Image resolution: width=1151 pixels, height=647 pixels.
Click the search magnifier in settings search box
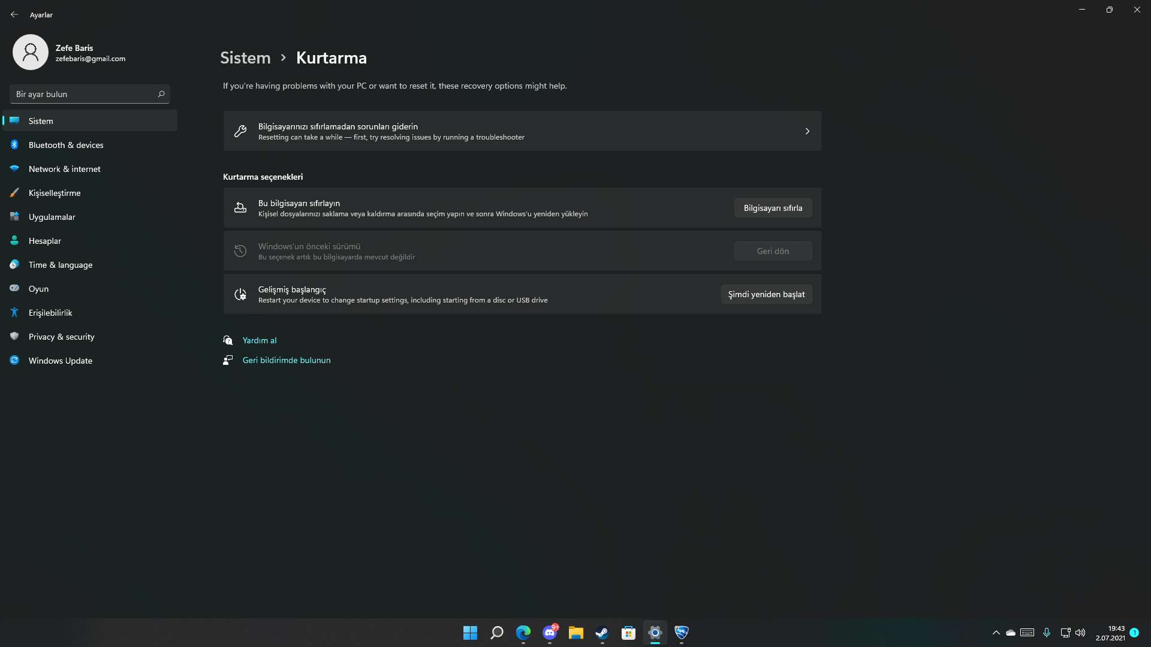[161, 94]
